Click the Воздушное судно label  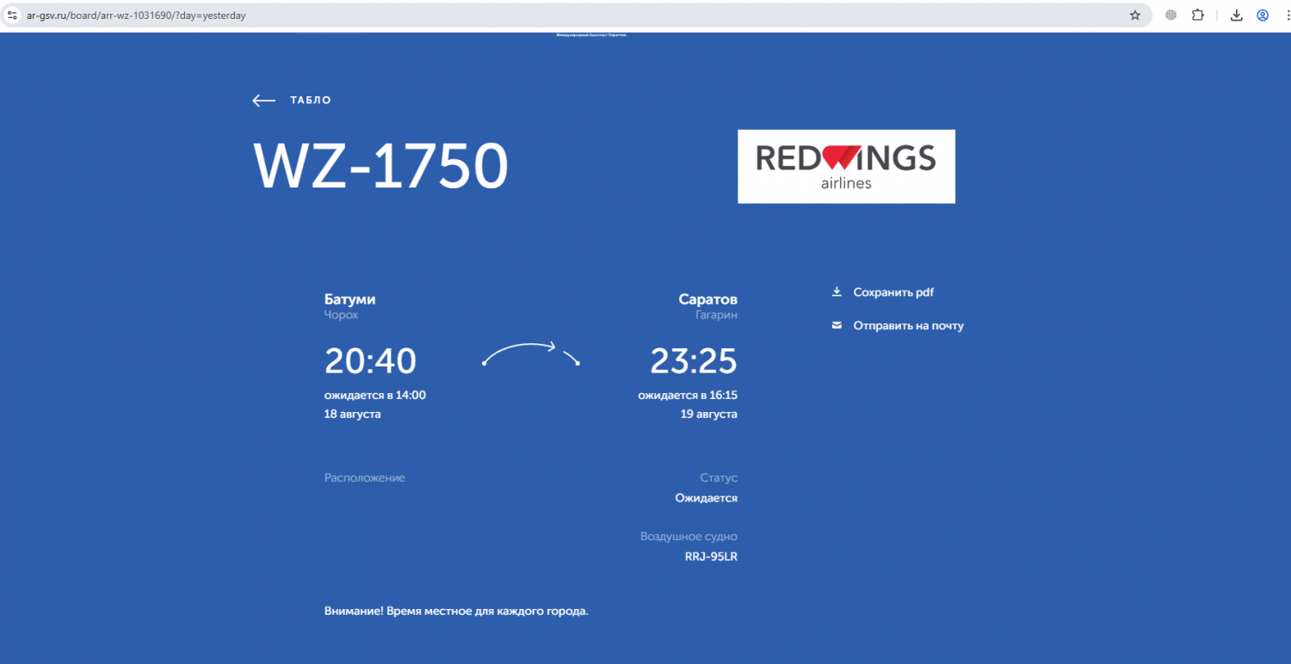pyautogui.click(x=689, y=536)
